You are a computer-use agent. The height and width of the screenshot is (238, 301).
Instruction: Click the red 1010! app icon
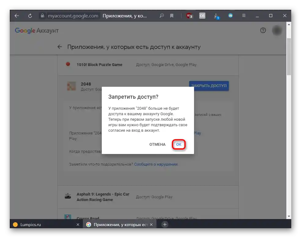[x=68, y=64]
